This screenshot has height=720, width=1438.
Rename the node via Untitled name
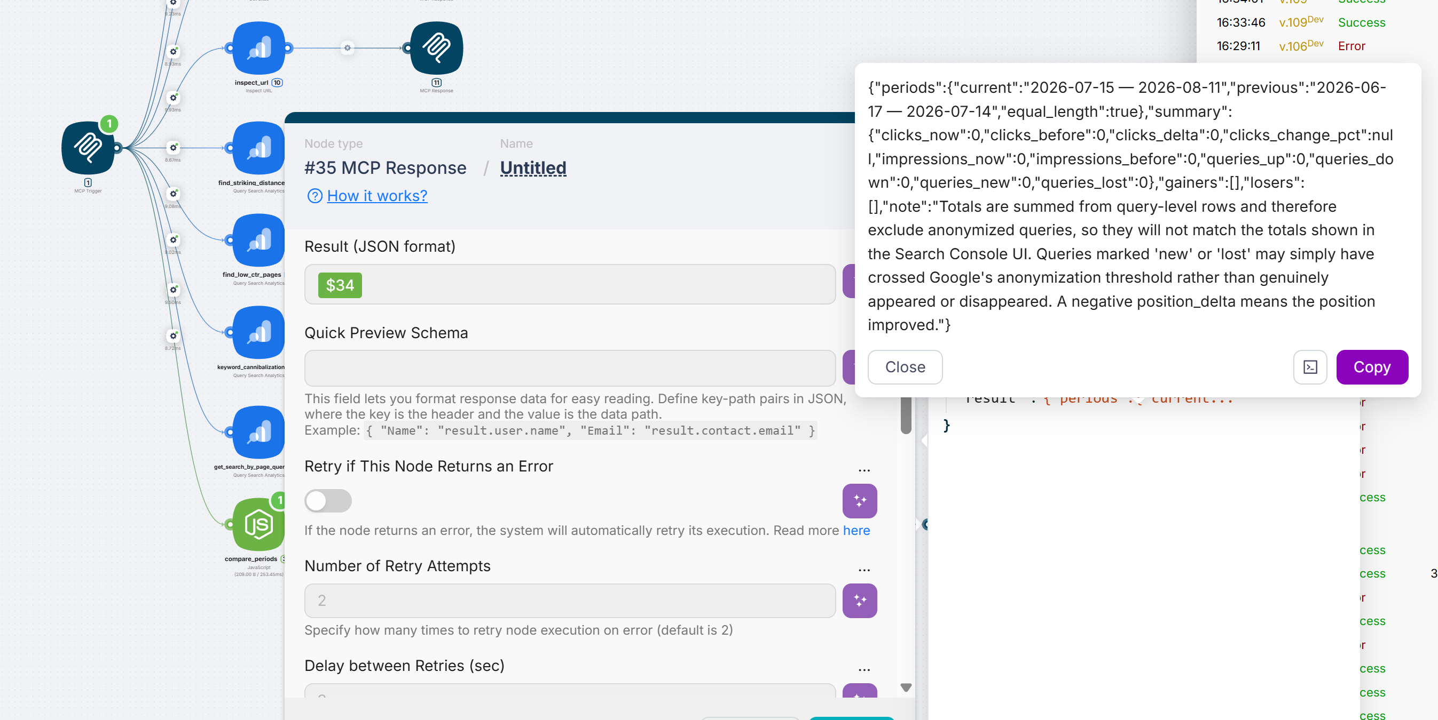coord(533,168)
